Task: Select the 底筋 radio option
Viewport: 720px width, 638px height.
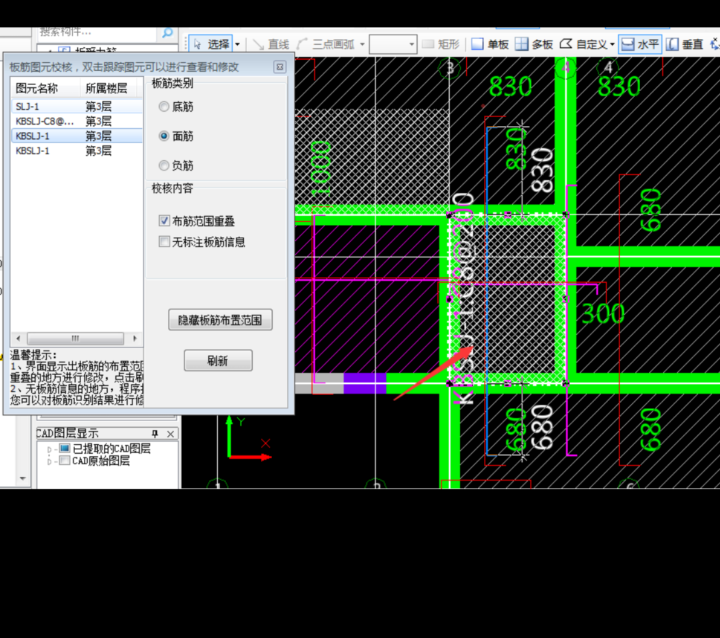Action: pos(164,107)
